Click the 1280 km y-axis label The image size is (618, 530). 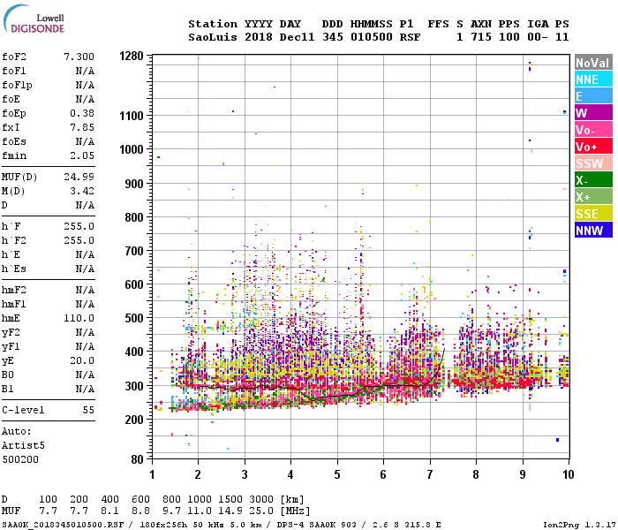tap(132, 56)
